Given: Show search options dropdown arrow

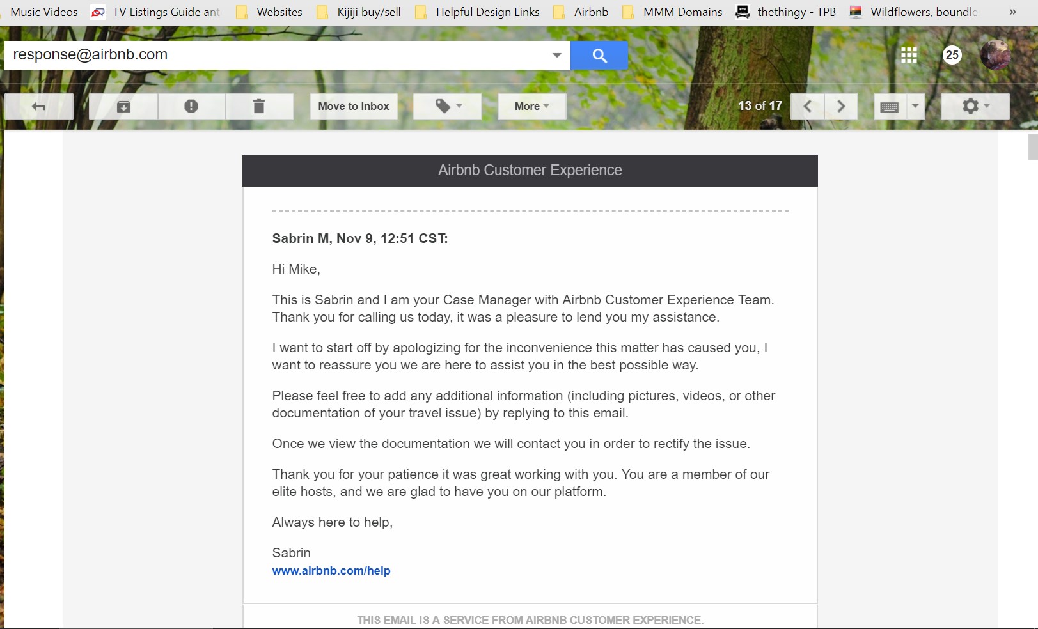Looking at the screenshot, I should pos(557,55).
